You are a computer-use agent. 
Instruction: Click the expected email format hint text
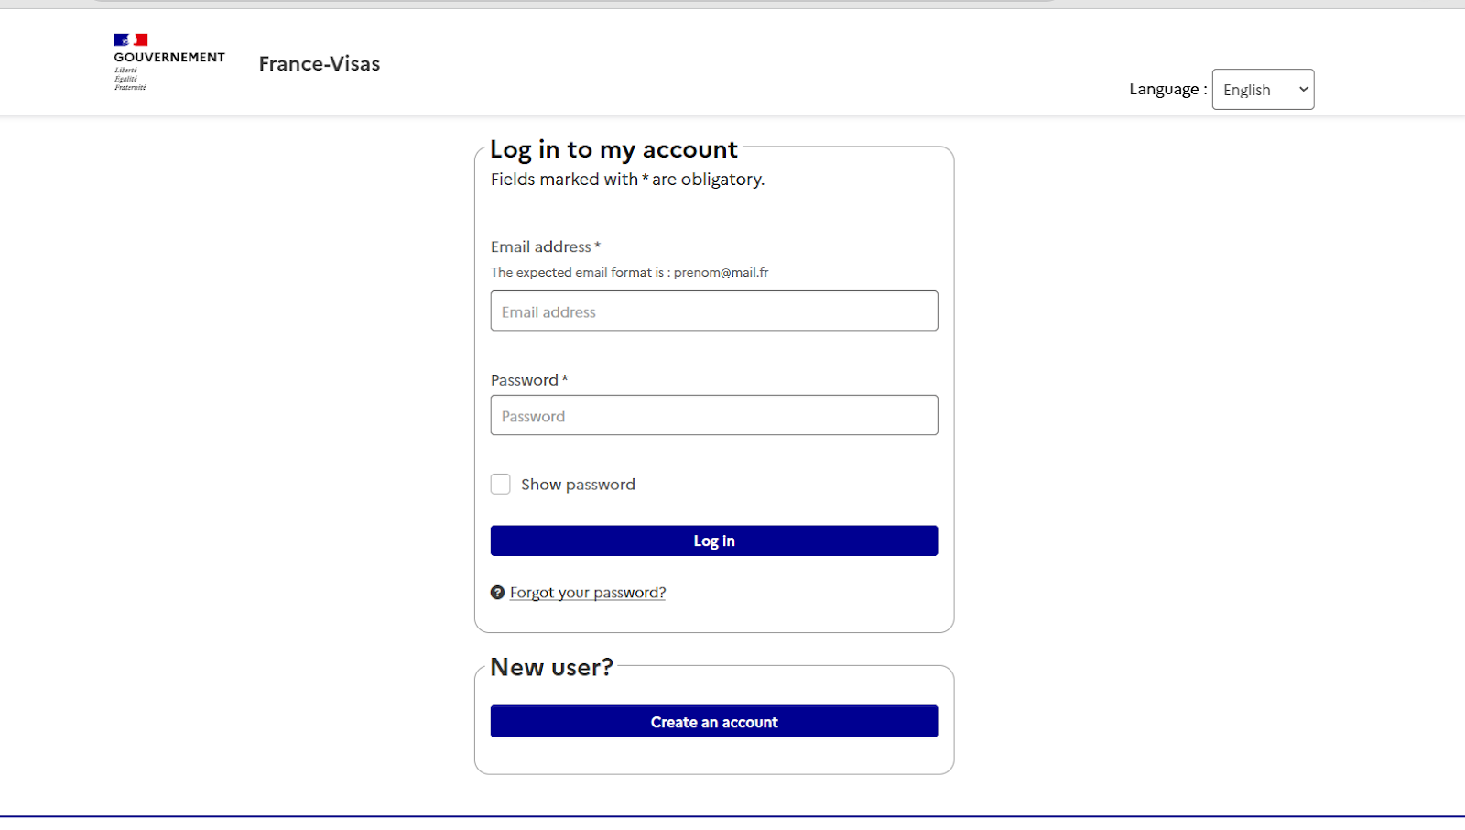click(x=630, y=272)
